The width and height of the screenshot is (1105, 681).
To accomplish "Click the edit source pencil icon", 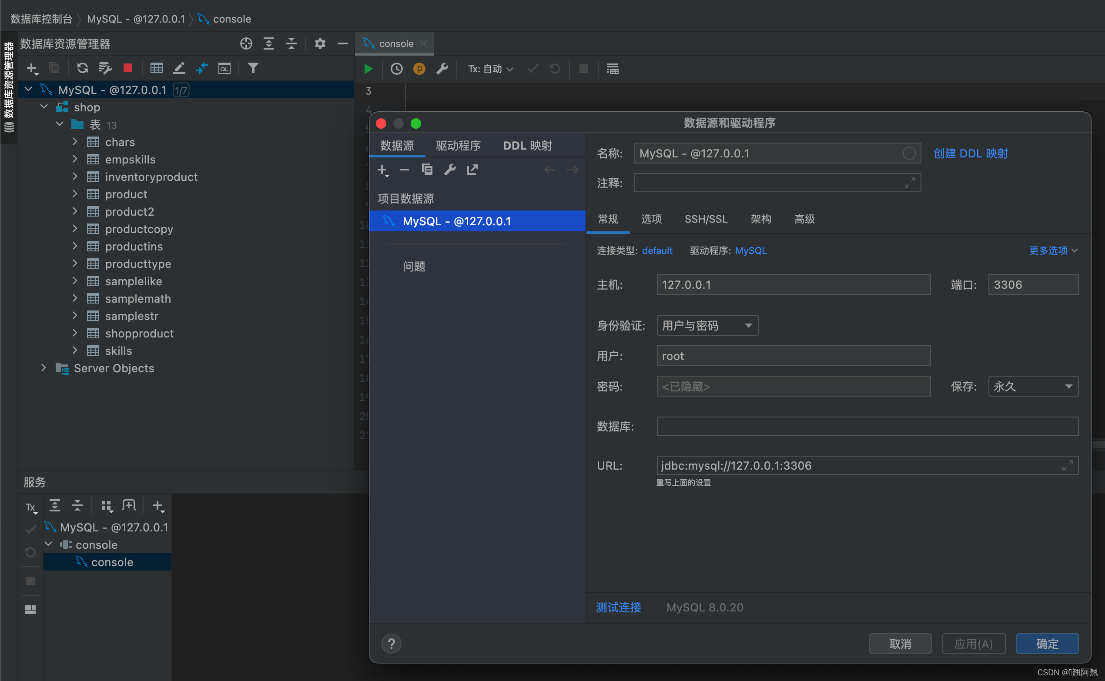I will (x=179, y=68).
